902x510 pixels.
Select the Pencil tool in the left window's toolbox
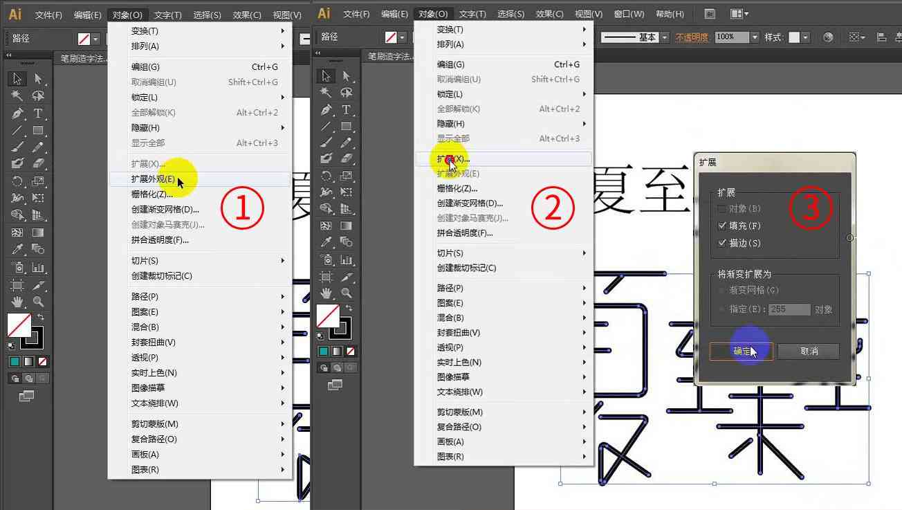[x=38, y=147]
